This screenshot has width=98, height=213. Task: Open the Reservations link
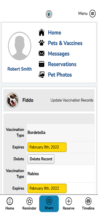(x=62, y=64)
